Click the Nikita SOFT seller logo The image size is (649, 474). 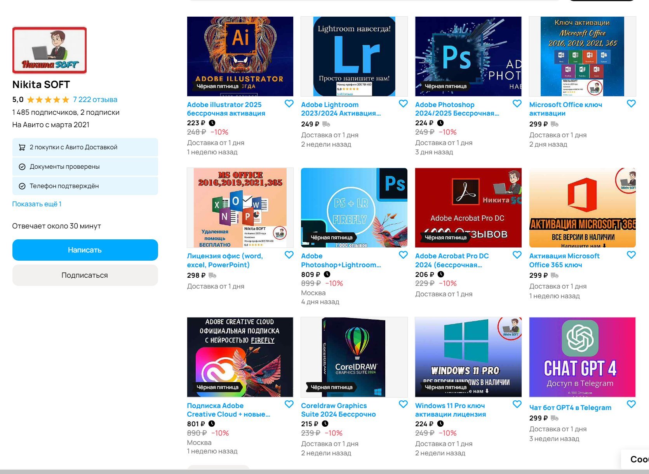tap(50, 50)
